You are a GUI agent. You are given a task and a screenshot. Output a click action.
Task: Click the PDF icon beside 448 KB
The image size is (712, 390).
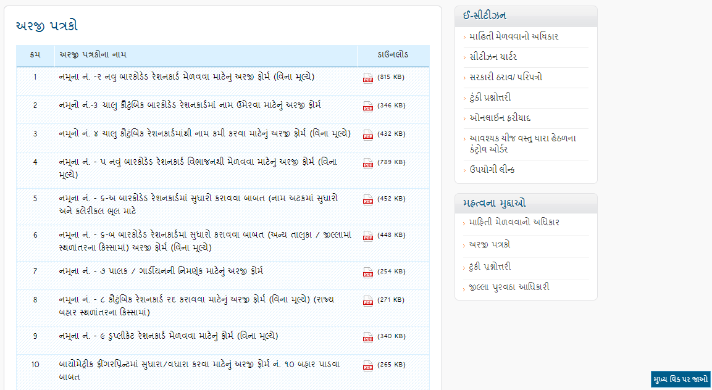(368, 236)
